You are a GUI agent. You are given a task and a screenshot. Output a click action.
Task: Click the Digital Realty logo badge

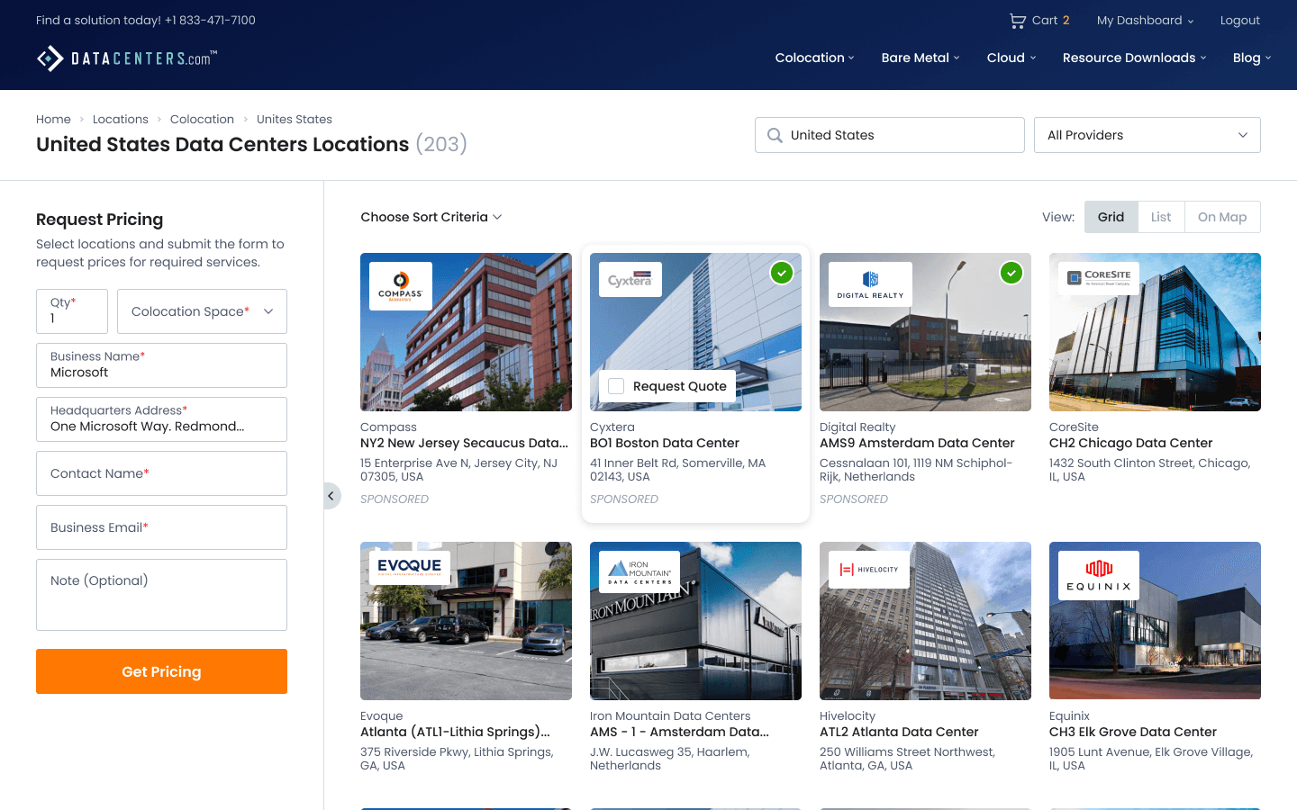tap(870, 284)
